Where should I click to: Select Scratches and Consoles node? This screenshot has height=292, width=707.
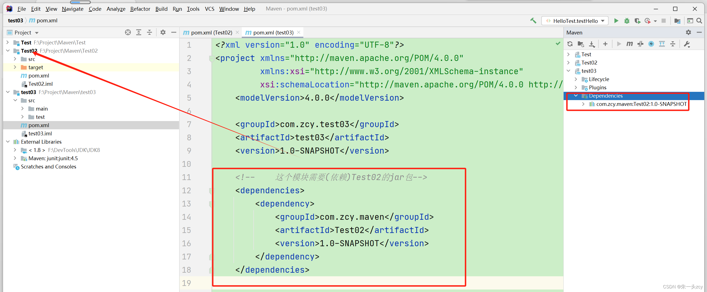pos(48,167)
